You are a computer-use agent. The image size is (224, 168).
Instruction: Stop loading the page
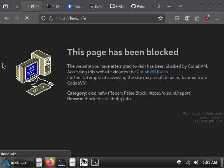click(27, 18)
